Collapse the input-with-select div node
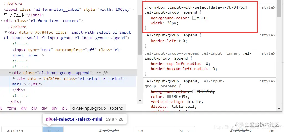Image resolution: width=284 pixels, height=132 pixels. pos(6,32)
